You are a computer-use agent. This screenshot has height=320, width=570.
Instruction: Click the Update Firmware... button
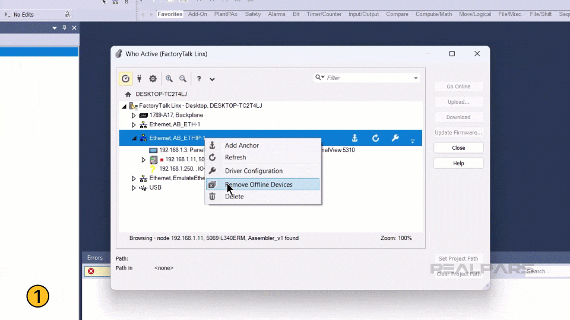click(458, 132)
